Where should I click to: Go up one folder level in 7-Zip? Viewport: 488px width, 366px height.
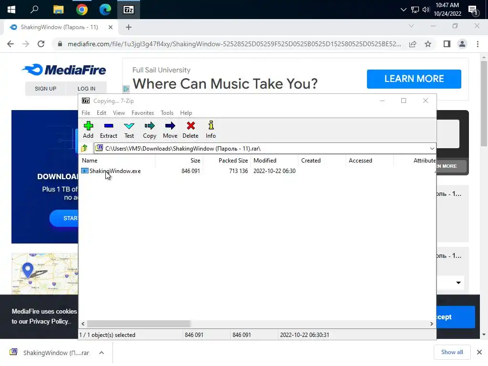(84, 149)
